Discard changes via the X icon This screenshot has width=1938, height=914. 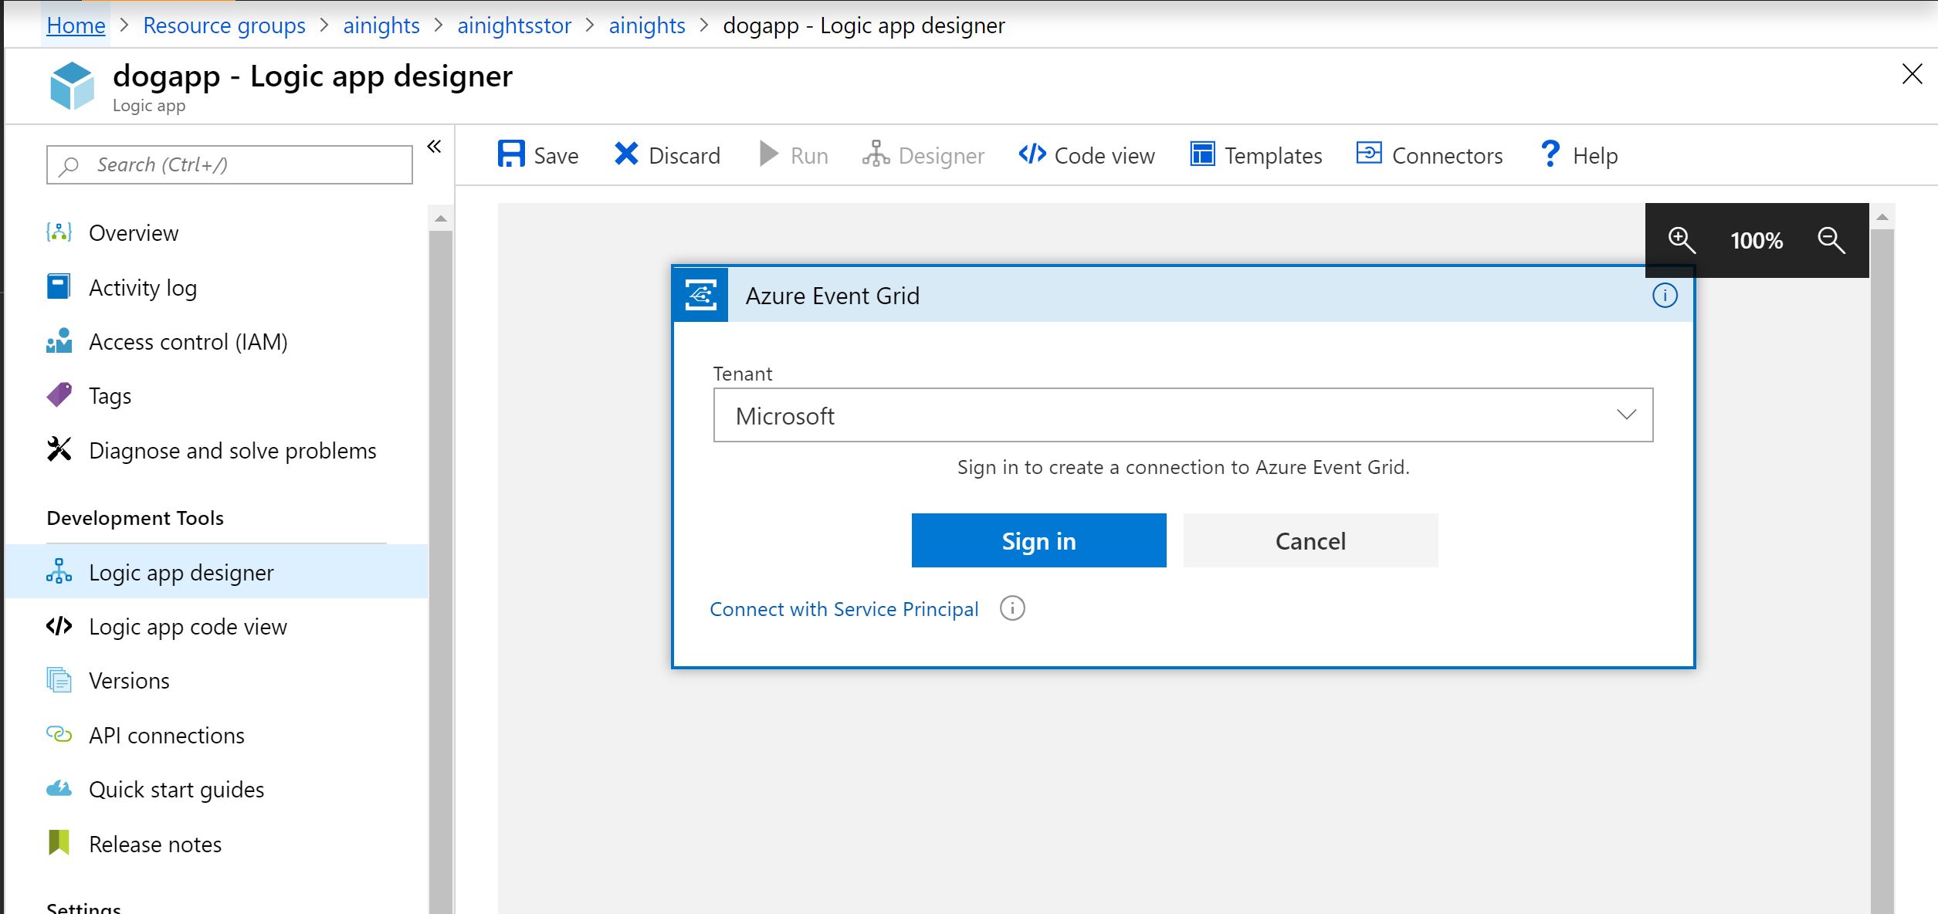point(626,154)
